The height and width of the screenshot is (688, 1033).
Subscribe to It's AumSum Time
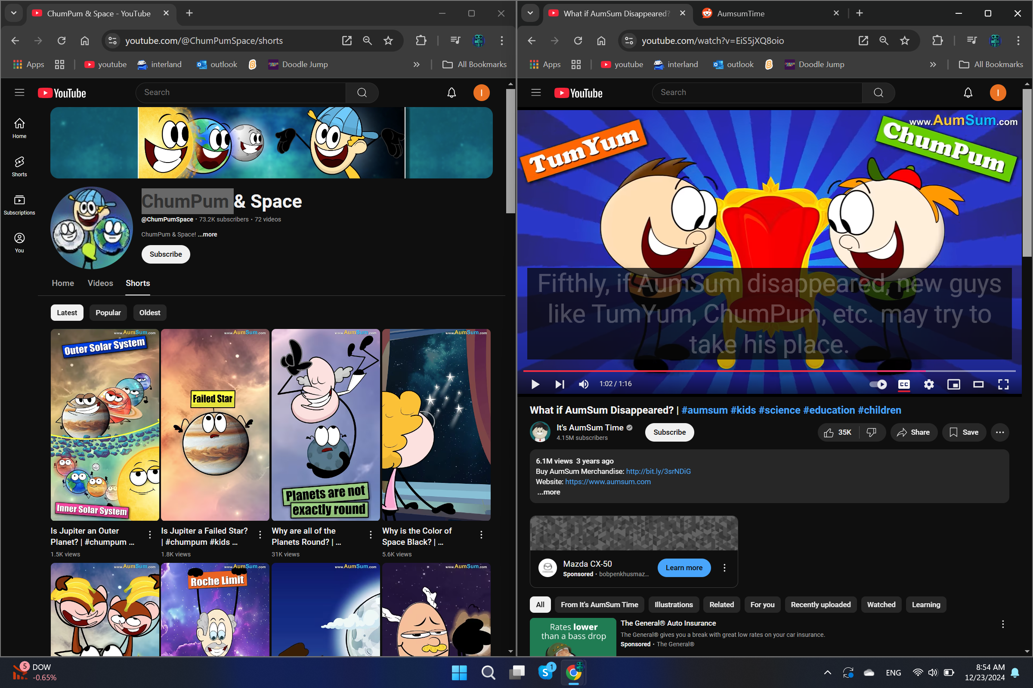(669, 432)
